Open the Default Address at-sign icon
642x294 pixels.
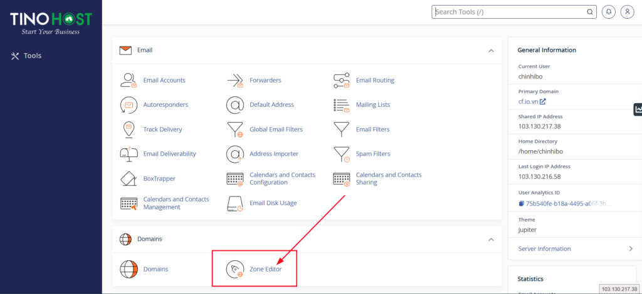pos(235,105)
